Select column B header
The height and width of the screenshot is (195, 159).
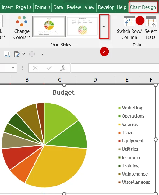point(27,80)
